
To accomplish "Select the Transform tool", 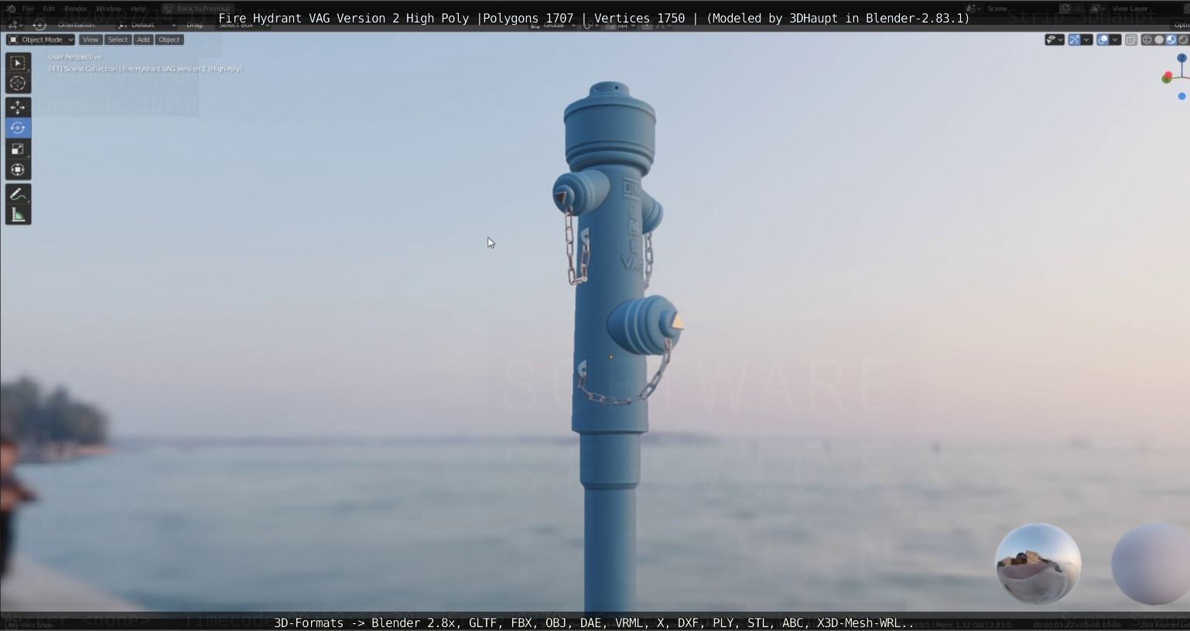I will pos(18,170).
